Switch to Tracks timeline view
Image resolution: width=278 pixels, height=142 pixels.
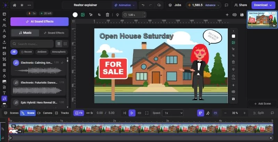pos(62,113)
